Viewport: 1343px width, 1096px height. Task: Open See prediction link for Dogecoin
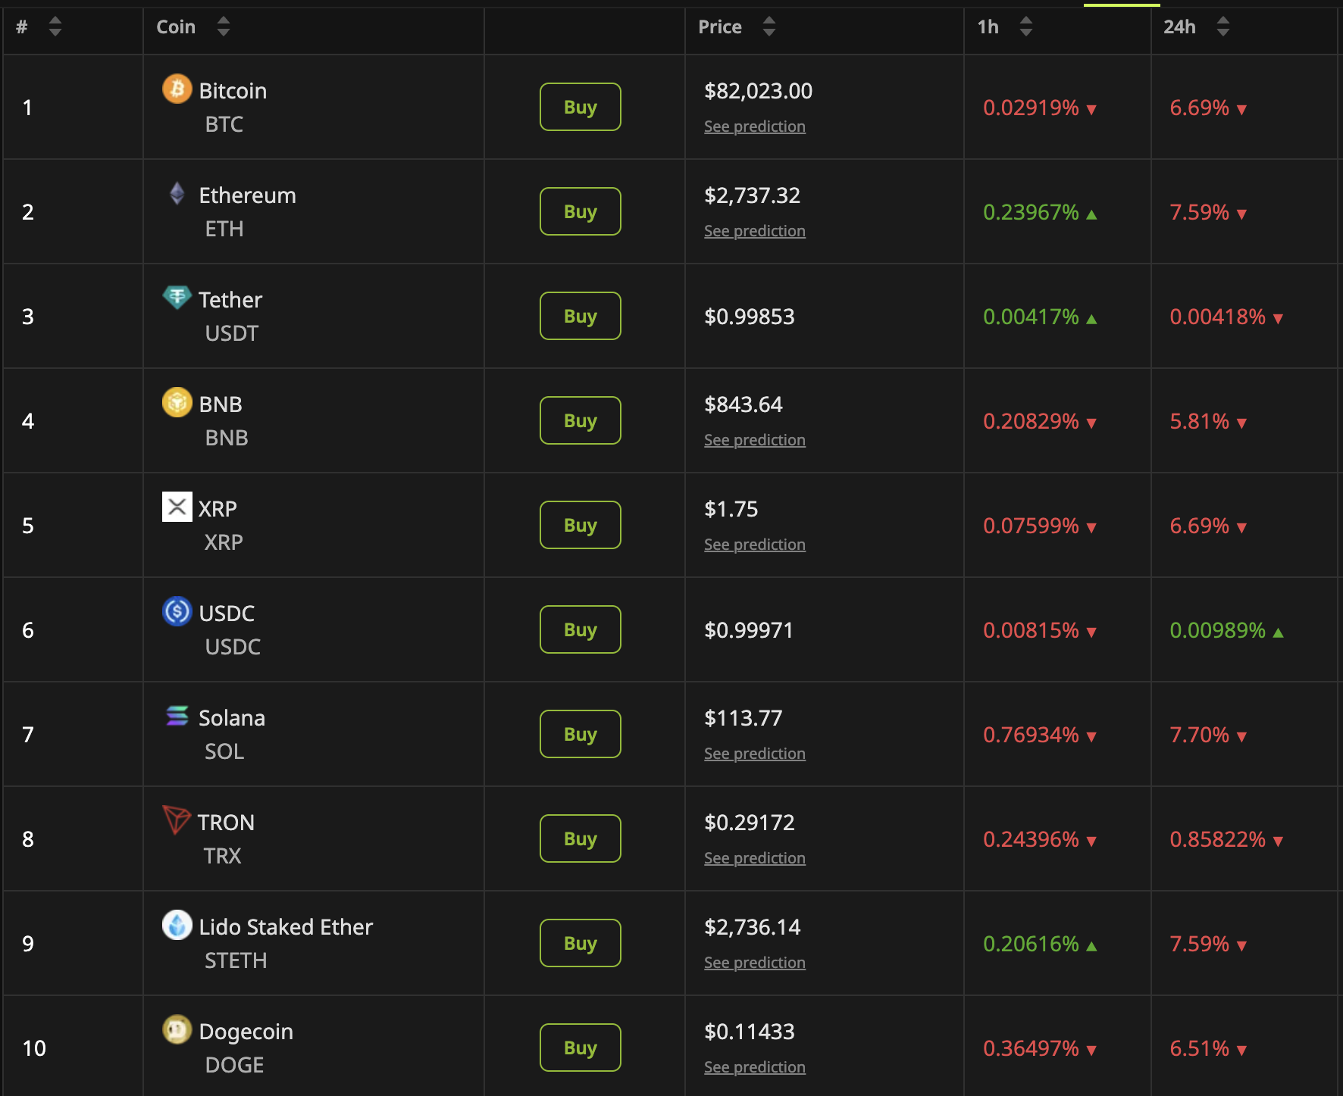click(x=754, y=1067)
